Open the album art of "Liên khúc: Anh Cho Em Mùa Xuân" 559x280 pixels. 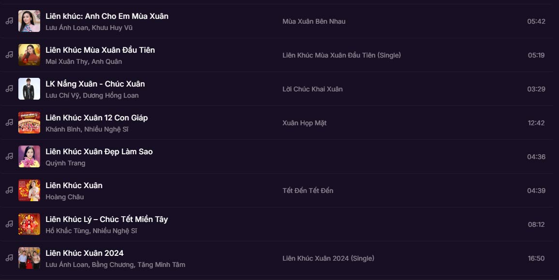tap(29, 21)
